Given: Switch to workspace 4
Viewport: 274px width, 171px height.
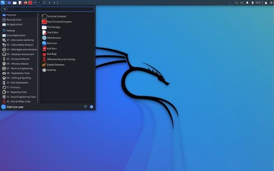Looking at the screenshot, I should coord(54,3).
